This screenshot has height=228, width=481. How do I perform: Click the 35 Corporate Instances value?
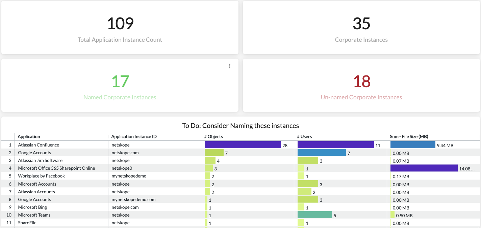click(361, 24)
